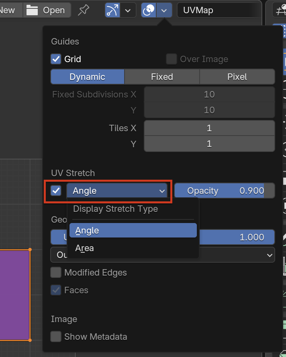Disable the Grid checkbox
This screenshot has height=357, width=286.
click(x=56, y=59)
